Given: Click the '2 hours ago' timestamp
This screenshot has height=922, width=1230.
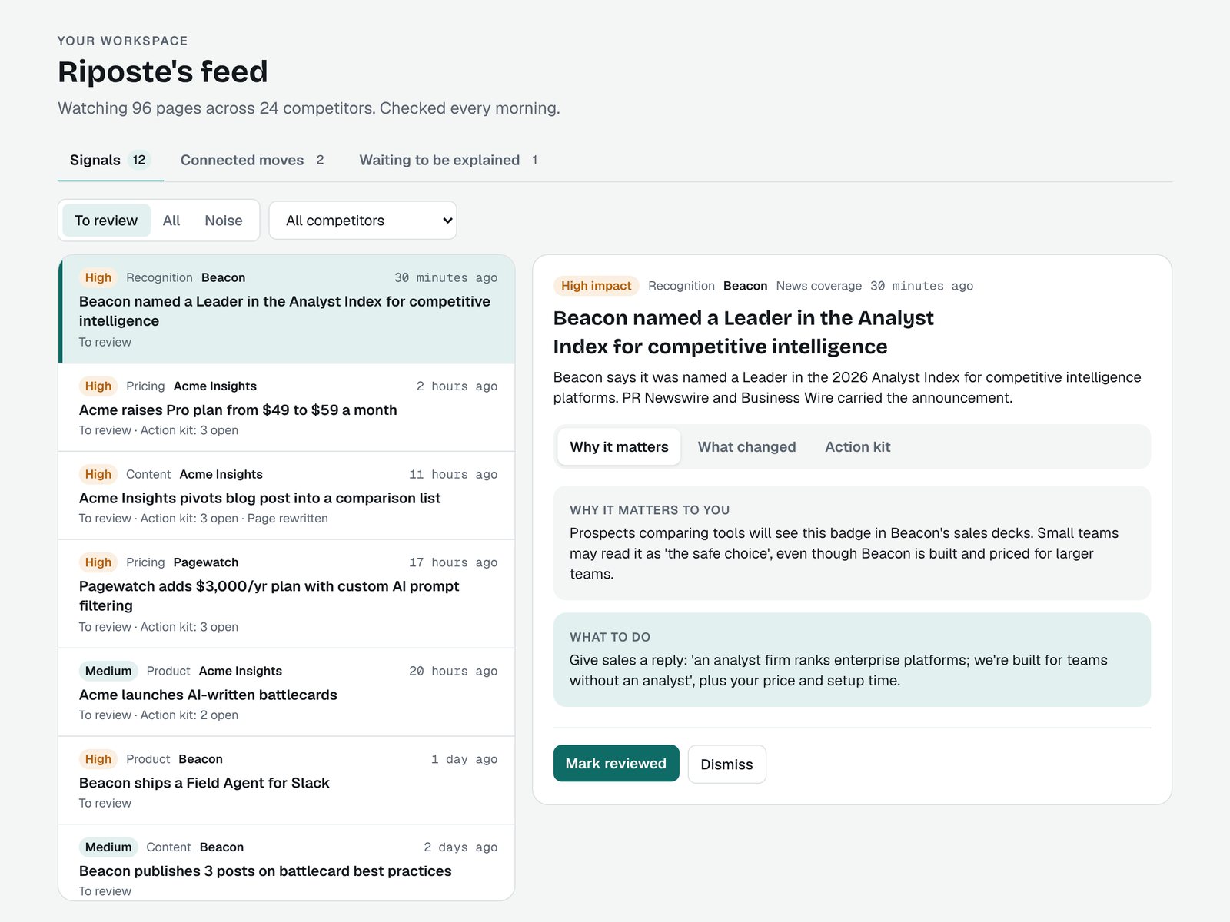Looking at the screenshot, I should 457,386.
